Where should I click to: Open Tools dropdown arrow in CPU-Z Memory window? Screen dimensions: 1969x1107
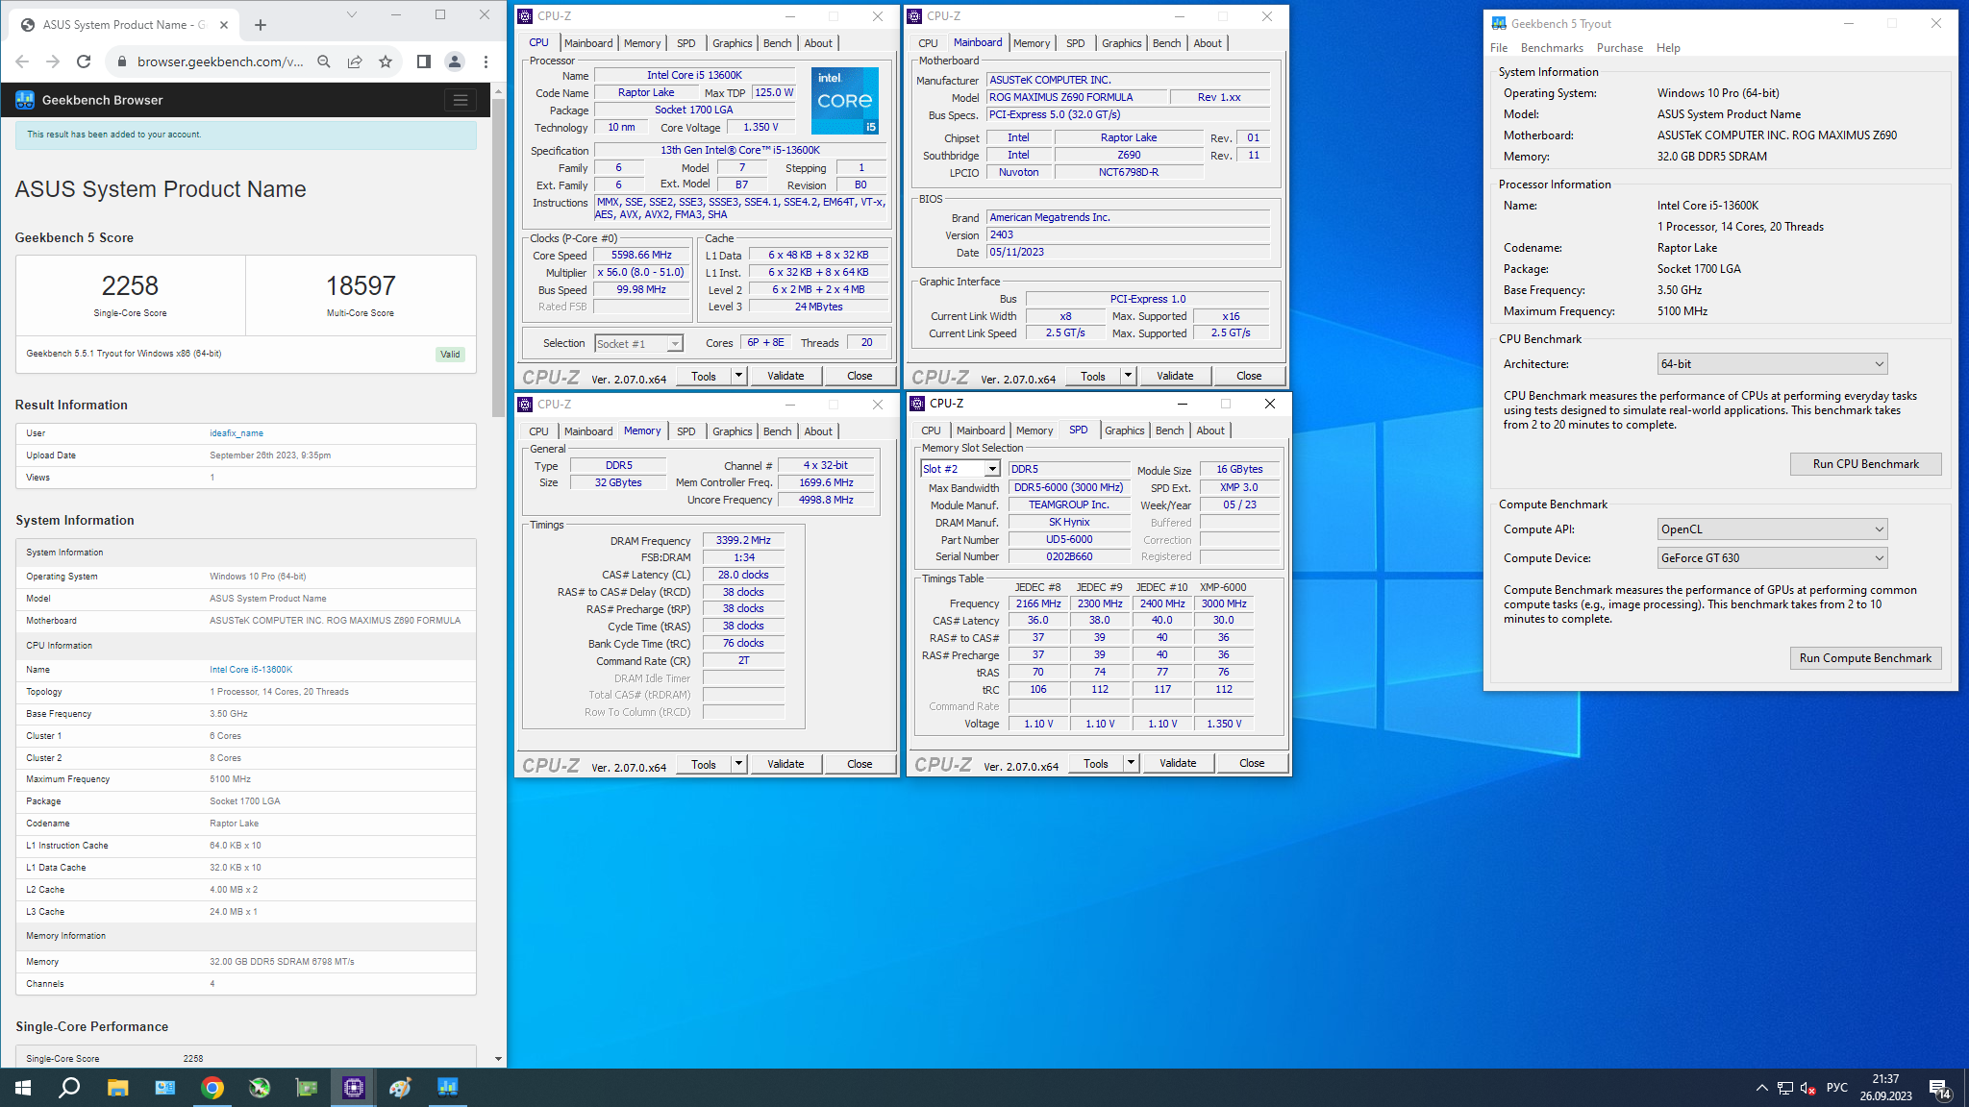tap(738, 764)
